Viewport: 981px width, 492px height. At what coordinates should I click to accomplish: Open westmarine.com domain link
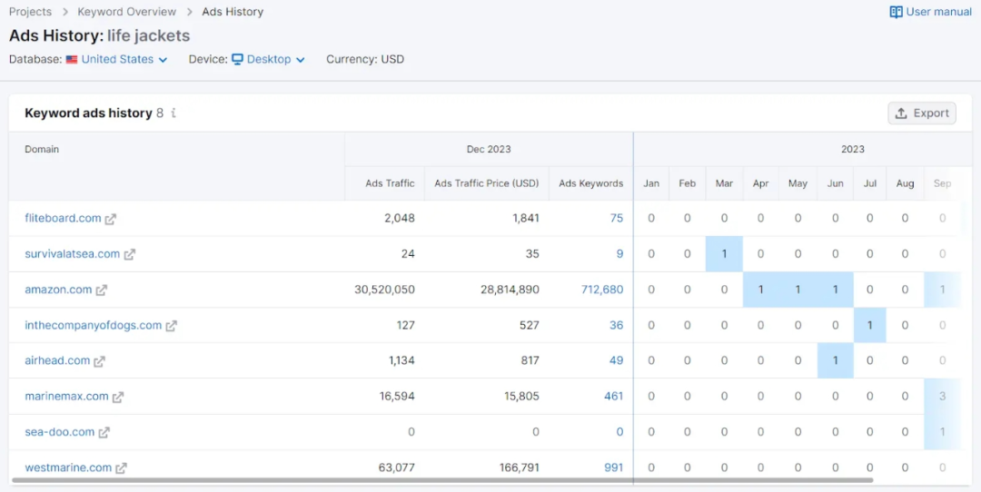pyautogui.click(x=68, y=467)
